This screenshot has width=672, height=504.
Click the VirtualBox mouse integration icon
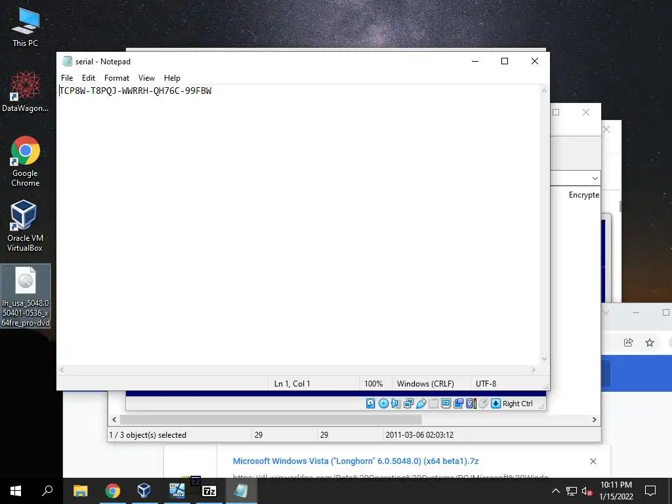click(484, 404)
